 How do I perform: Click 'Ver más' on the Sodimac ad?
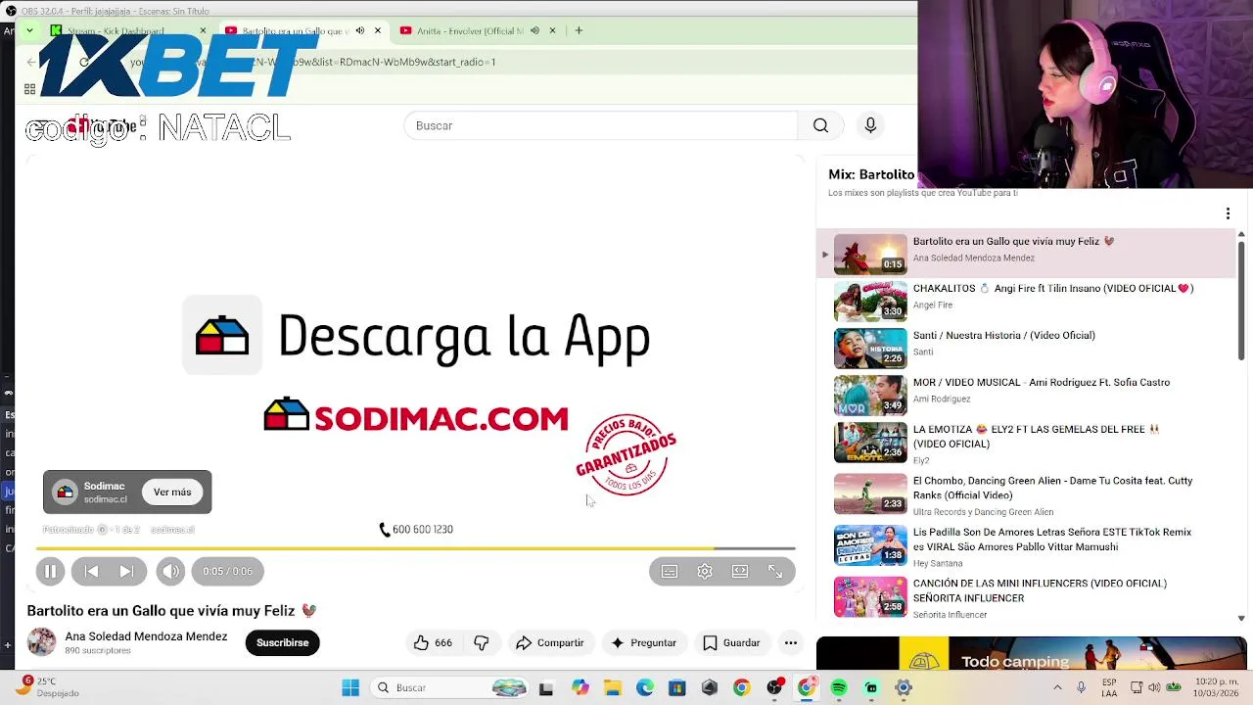tap(172, 492)
